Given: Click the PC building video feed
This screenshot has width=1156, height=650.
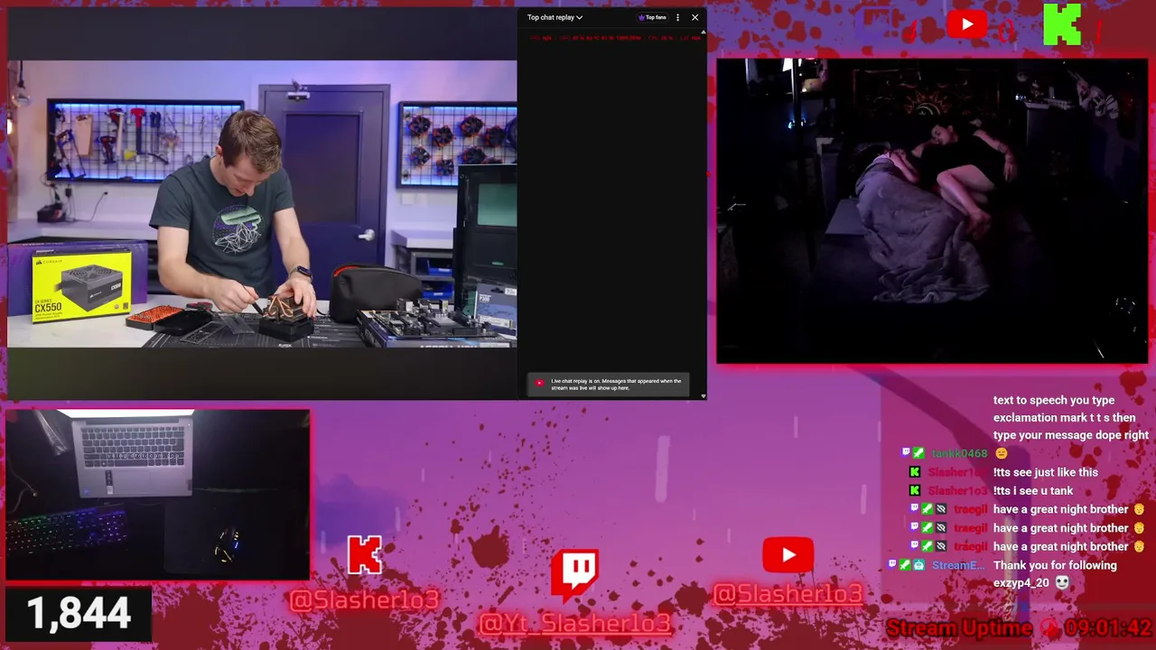Looking at the screenshot, I should coord(262,204).
